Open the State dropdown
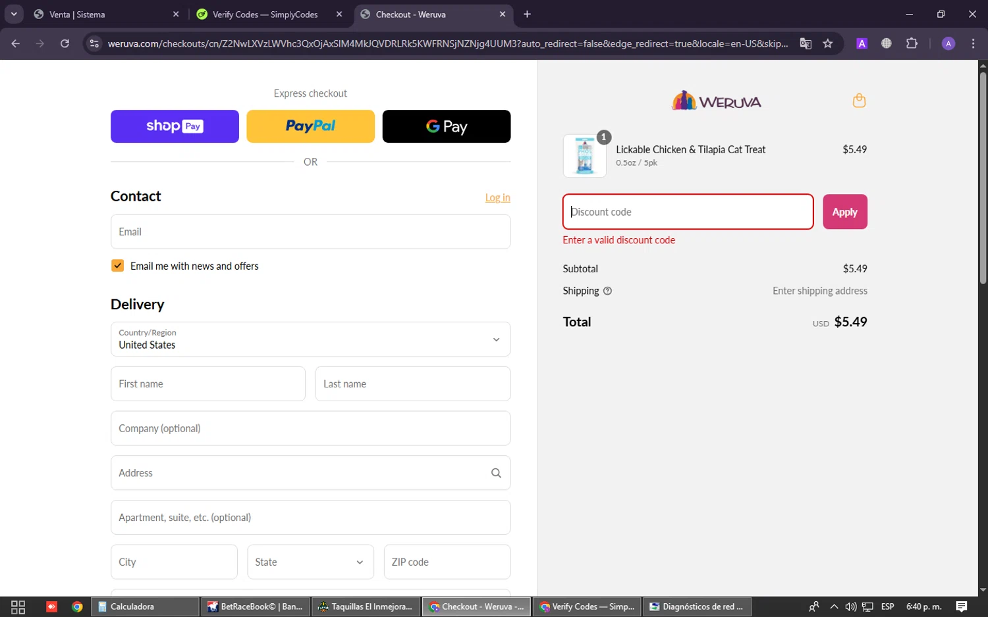Viewport: 988px width, 617px height. 310,562
